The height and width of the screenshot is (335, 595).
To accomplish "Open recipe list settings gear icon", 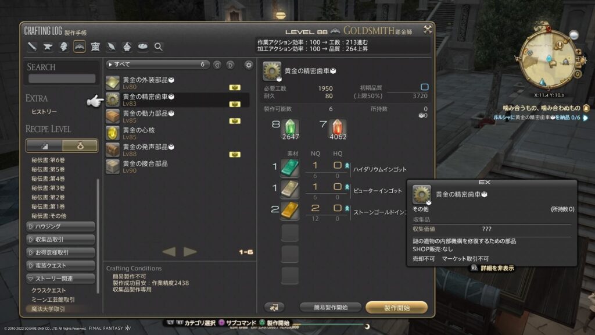I will (249, 65).
